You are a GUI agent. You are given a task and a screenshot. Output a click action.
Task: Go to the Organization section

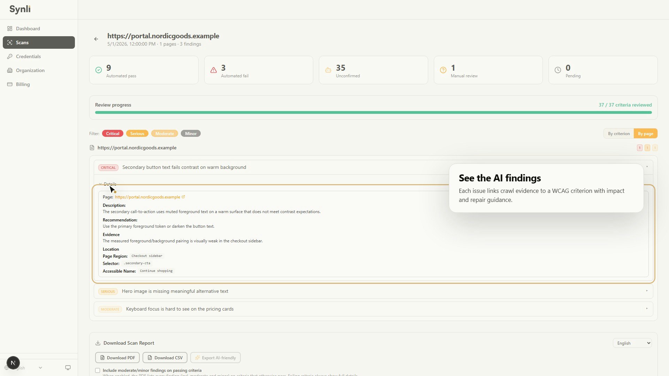(x=39, y=70)
